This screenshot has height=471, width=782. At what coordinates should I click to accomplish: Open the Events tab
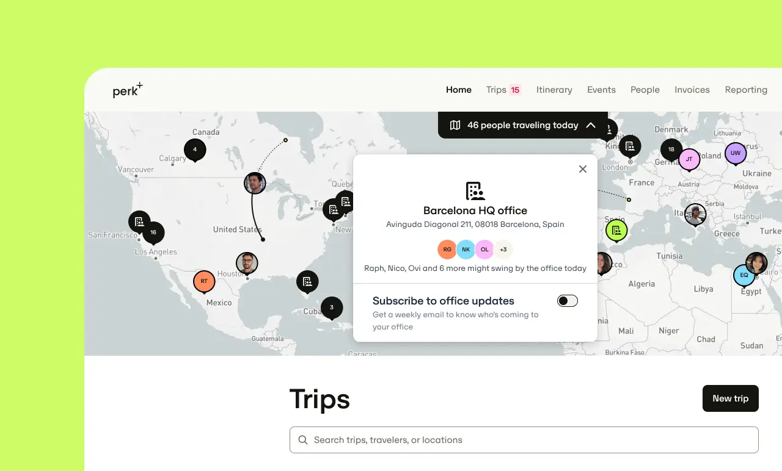pos(601,90)
